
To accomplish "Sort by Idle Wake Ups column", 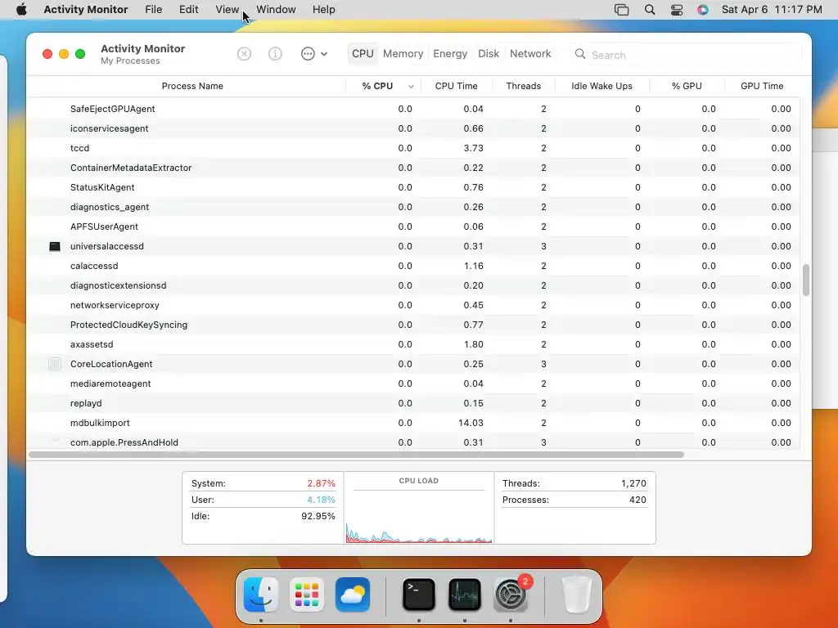I will pyautogui.click(x=601, y=86).
